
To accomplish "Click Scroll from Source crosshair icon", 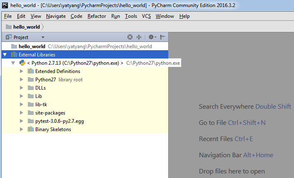I will 130,37.
